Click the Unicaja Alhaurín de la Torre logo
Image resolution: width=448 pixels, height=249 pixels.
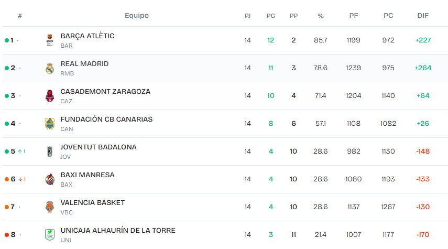(x=50, y=234)
